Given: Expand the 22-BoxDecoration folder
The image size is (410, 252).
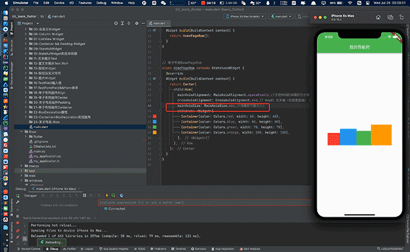Looking at the screenshot, I should [x=26, y=112].
